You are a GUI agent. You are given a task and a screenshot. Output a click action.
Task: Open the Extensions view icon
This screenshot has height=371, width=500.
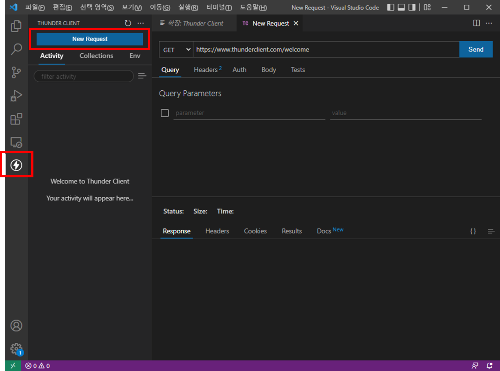click(x=16, y=119)
